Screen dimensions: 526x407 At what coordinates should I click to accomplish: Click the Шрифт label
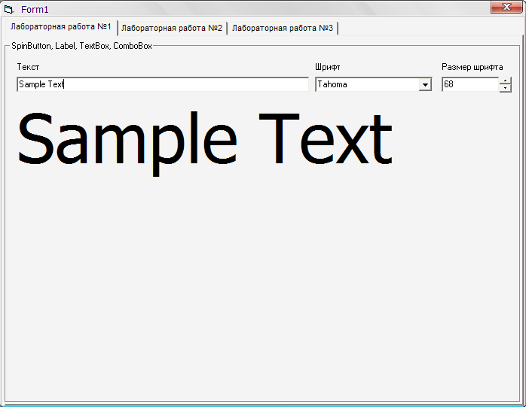[327, 67]
